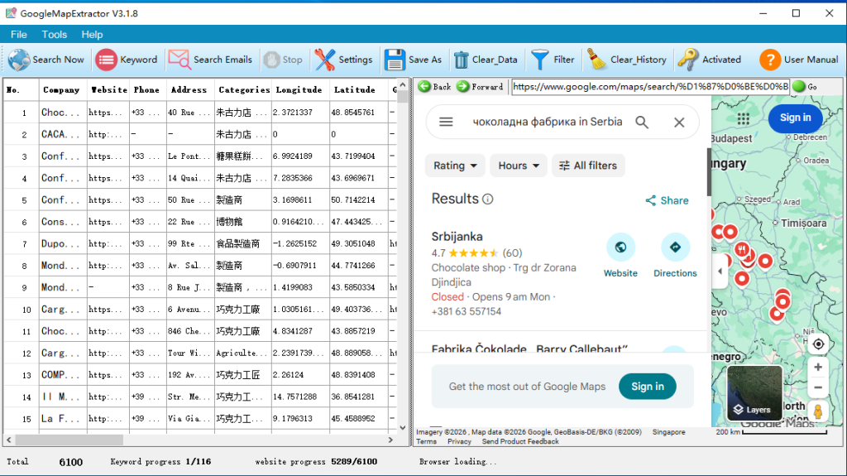This screenshot has height=476, width=847.
Task: Click the browser URL address field
Action: pos(649,86)
